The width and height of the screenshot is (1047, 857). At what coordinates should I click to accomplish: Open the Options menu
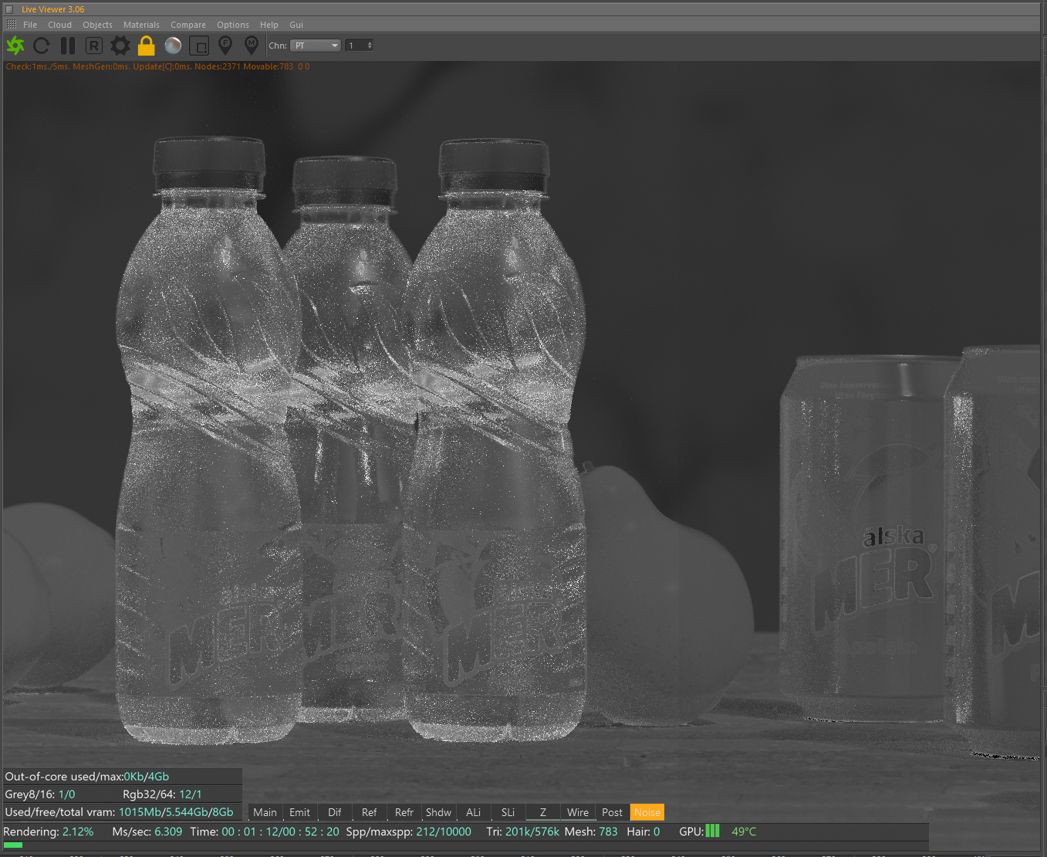[x=233, y=25]
